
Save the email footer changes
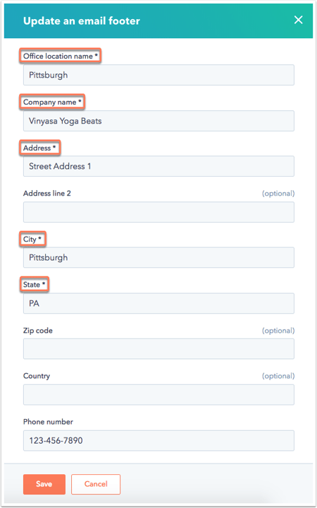click(44, 485)
